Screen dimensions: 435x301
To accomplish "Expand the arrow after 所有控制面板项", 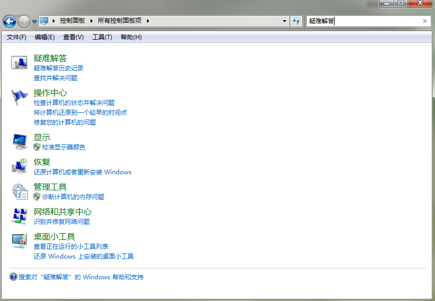I will point(148,21).
